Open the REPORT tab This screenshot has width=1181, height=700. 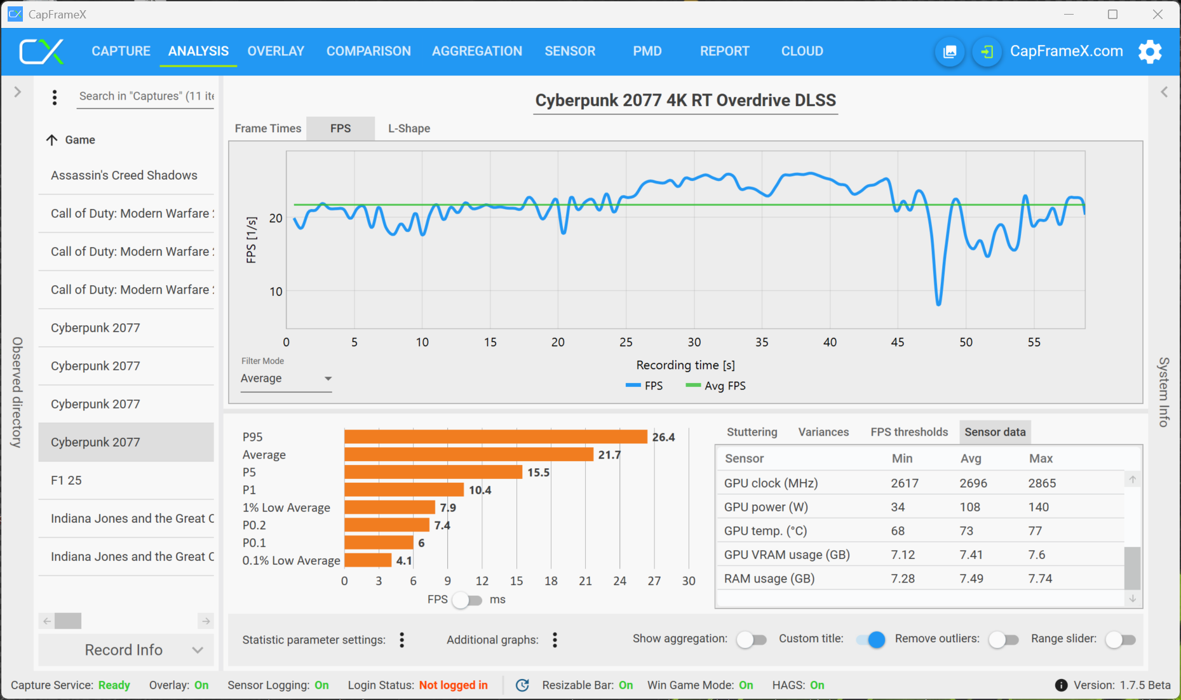coord(725,51)
